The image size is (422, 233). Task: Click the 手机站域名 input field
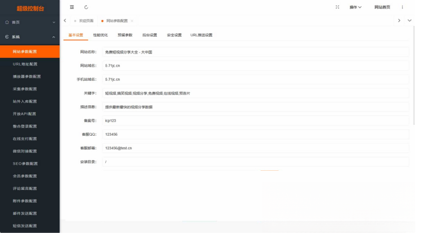coord(256,79)
